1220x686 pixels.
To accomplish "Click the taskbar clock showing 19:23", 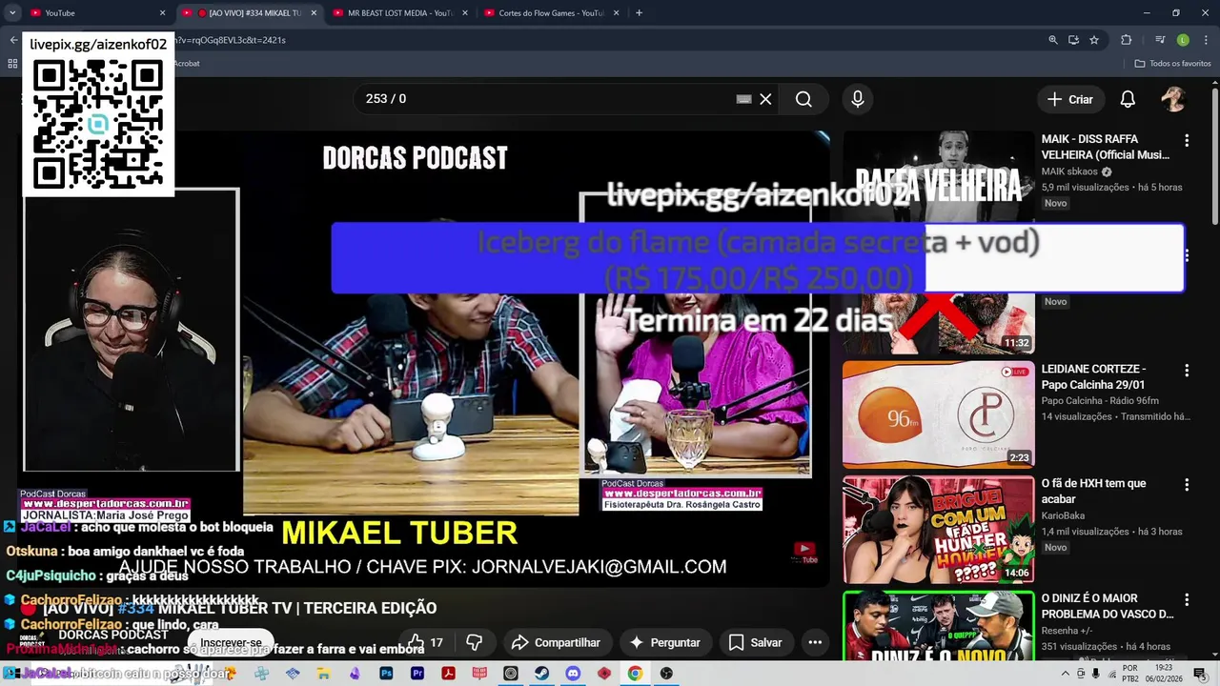I will click(x=1165, y=674).
